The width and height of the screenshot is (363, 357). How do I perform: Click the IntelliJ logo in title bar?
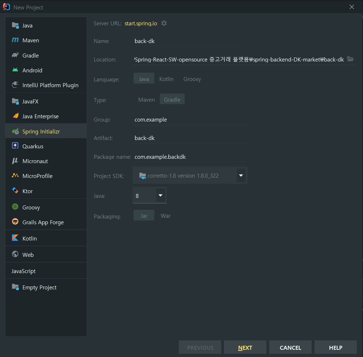(x=7, y=7)
